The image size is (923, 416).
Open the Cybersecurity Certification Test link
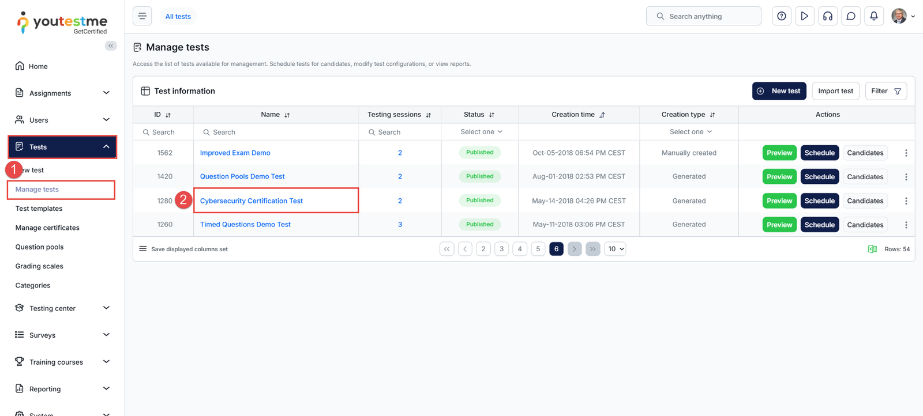[251, 201]
